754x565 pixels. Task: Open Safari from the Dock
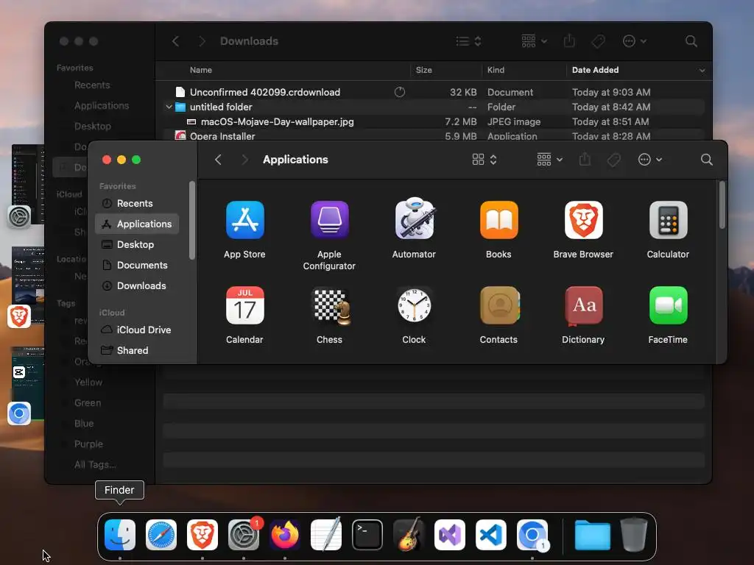(x=161, y=535)
